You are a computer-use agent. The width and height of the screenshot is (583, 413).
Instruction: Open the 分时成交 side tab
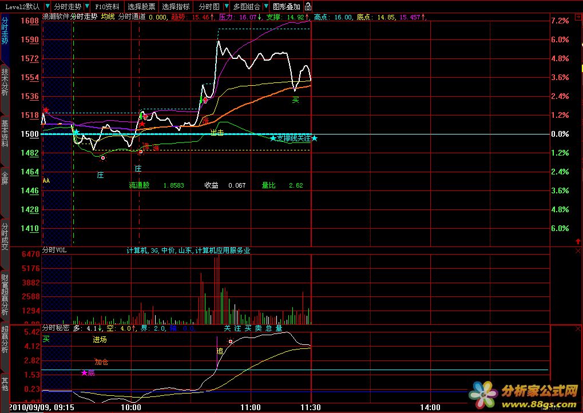click(5, 237)
